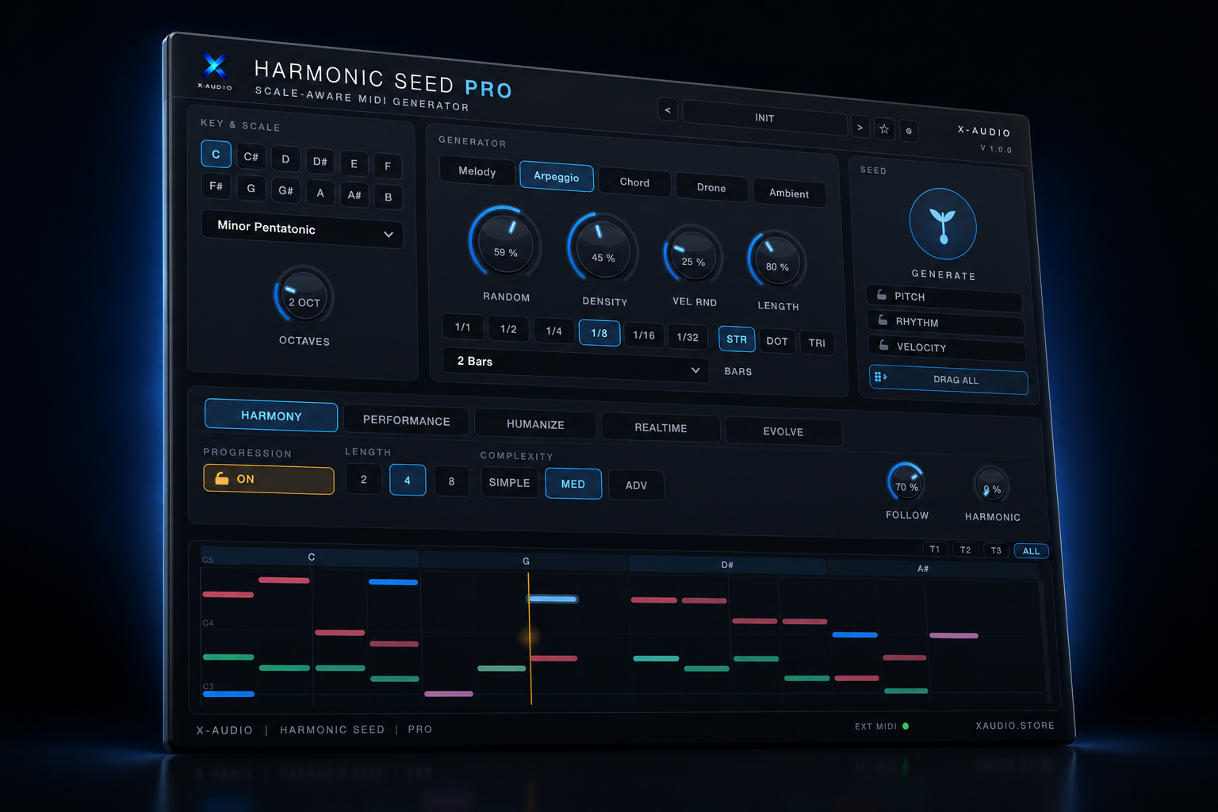The width and height of the screenshot is (1218, 812).
Task: Select root key D
Action: (x=285, y=159)
